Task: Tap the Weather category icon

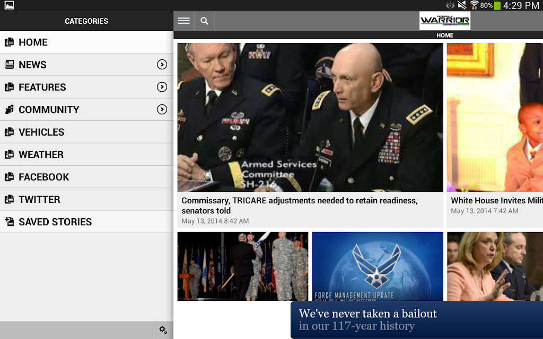Action: pos(10,154)
